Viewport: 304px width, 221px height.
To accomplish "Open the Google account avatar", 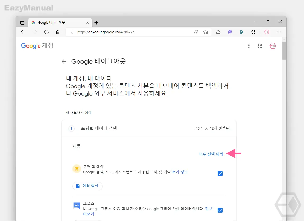I will (273, 46).
